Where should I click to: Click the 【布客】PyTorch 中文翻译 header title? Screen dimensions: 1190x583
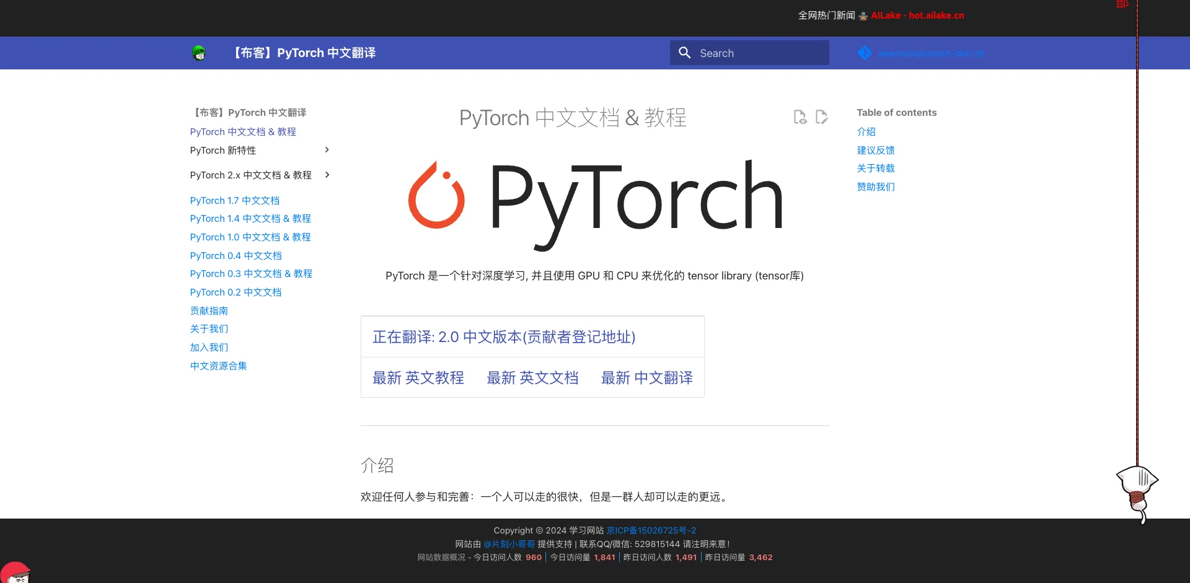click(303, 53)
